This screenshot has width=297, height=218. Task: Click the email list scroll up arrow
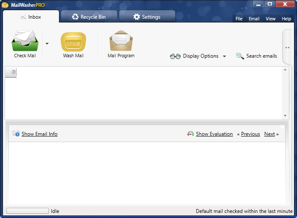285,70
